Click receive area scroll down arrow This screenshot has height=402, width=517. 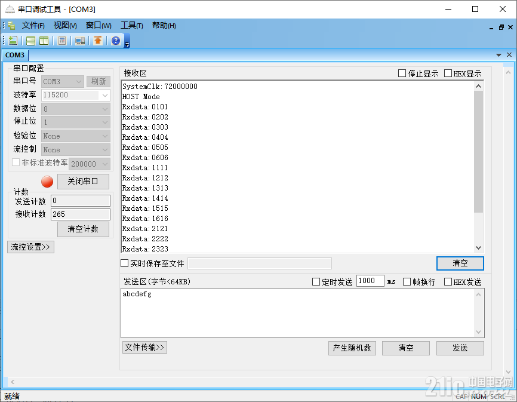(x=478, y=248)
